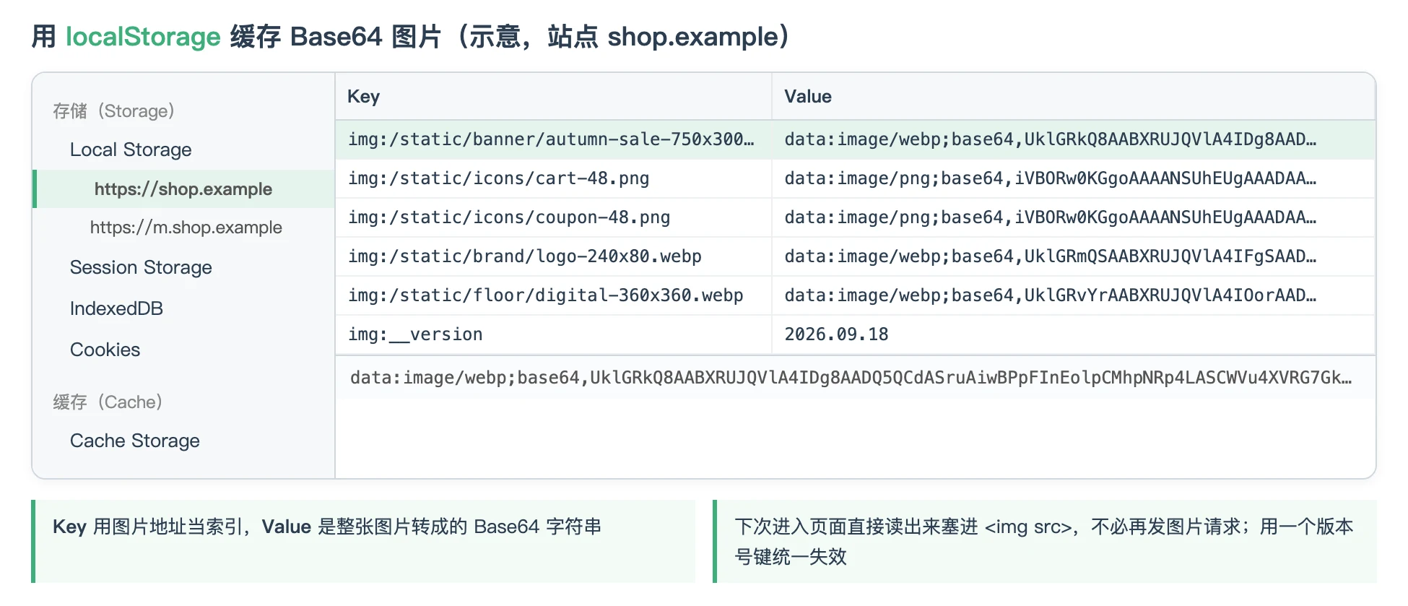The image size is (1408, 606).
Task: Click the full data URI preview line
Action: pos(851,378)
